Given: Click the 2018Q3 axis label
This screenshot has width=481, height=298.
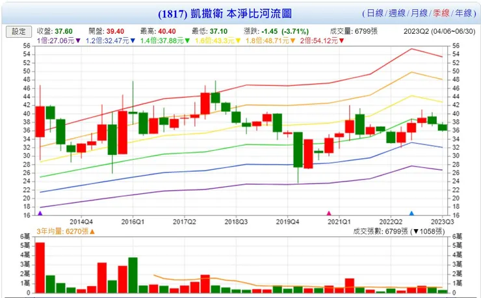Looking at the screenshot, I should click(x=236, y=221).
